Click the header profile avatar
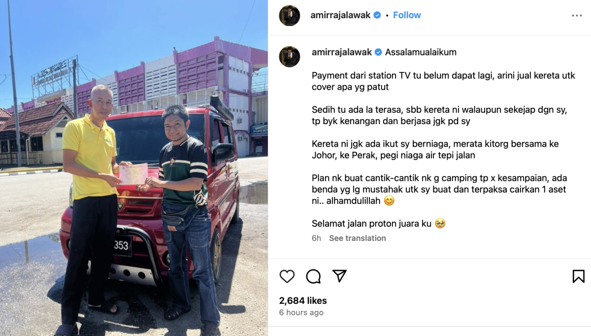591x336 pixels. [x=290, y=16]
